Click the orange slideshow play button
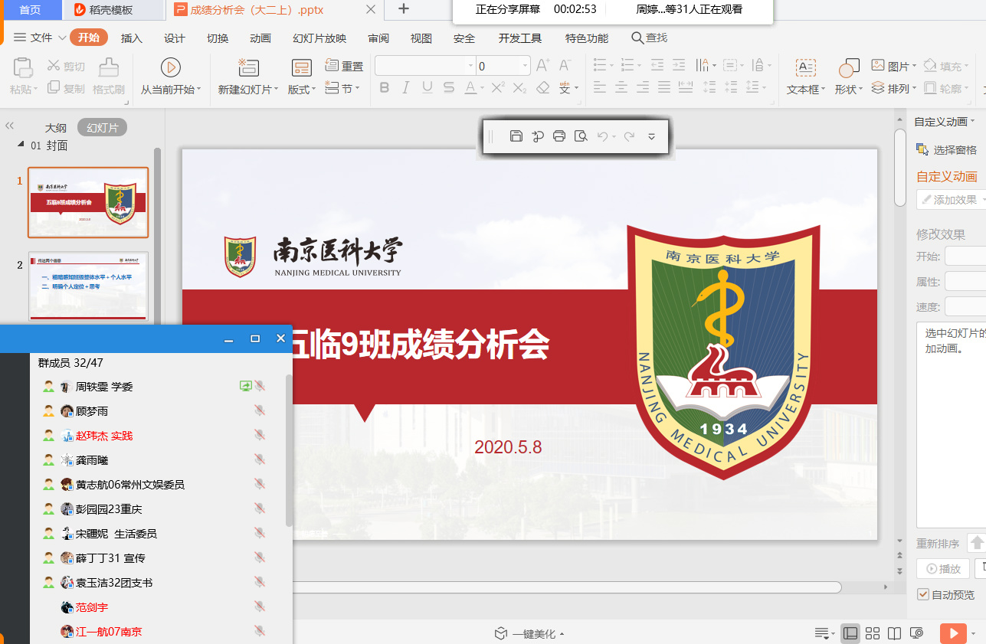The width and height of the screenshot is (986, 644). [953, 633]
